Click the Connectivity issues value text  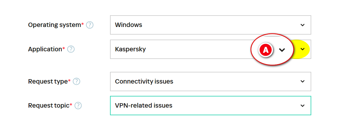[144, 82]
